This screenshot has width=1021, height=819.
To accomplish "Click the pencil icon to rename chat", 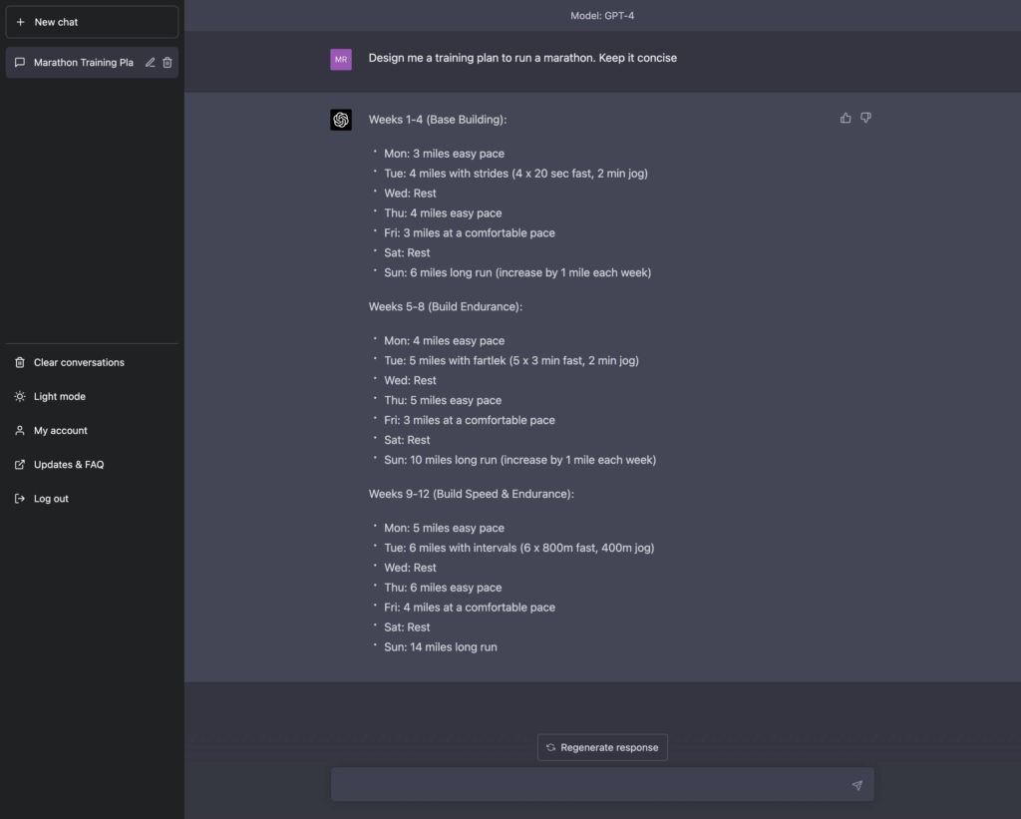I will coord(151,62).
